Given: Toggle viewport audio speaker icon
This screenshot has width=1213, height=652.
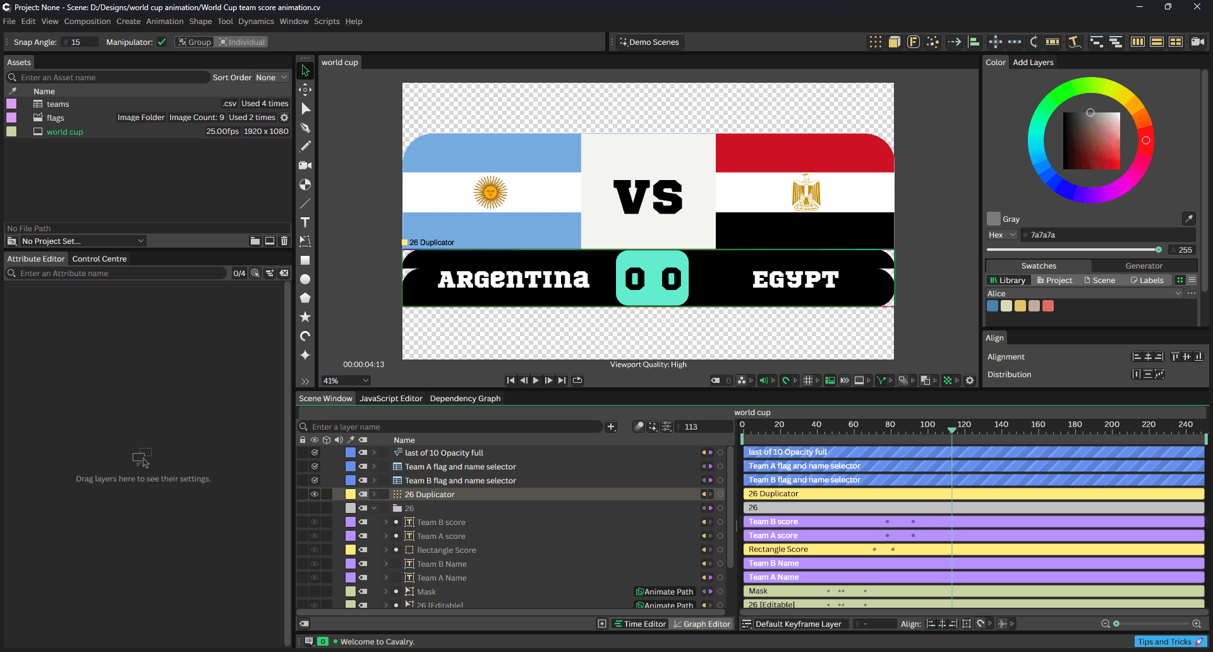Looking at the screenshot, I should tap(763, 380).
